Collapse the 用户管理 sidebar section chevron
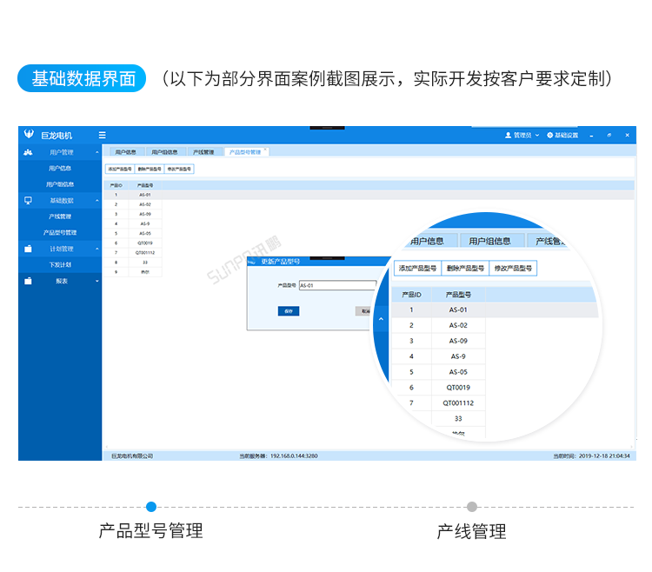Viewport: 652px width, 572px height. pos(96,152)
